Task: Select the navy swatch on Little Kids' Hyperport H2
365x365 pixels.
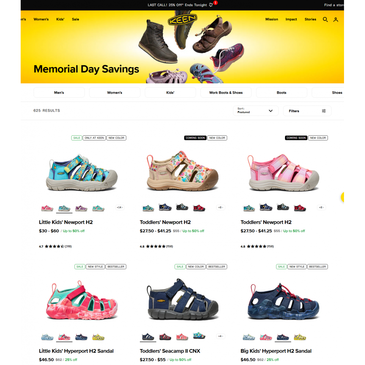Action: tap(81, 337)
